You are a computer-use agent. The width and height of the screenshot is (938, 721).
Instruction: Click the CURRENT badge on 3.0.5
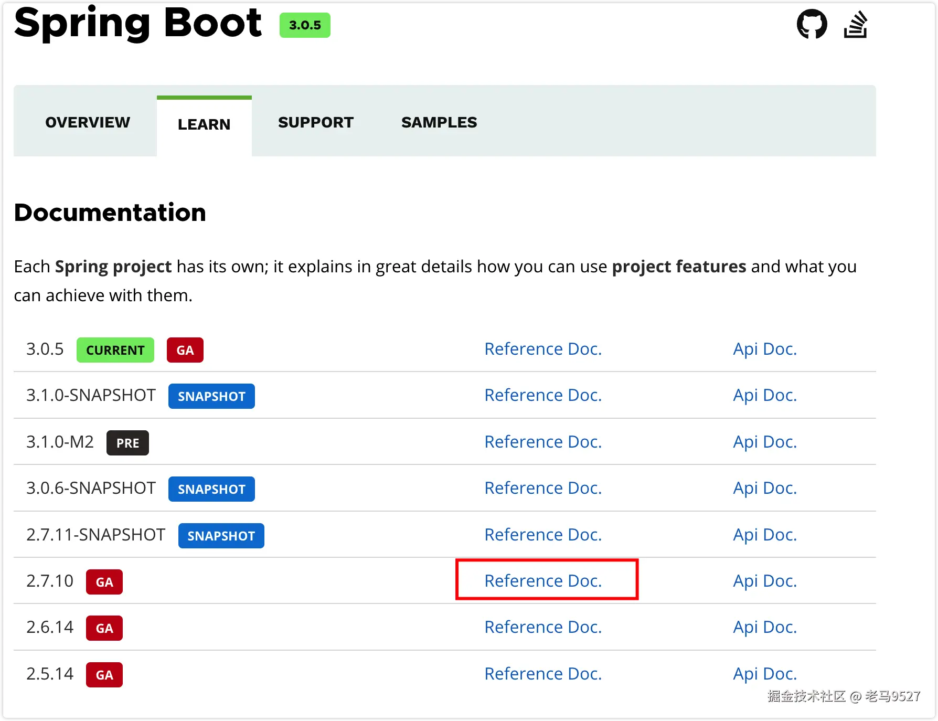tap(115, 350)
